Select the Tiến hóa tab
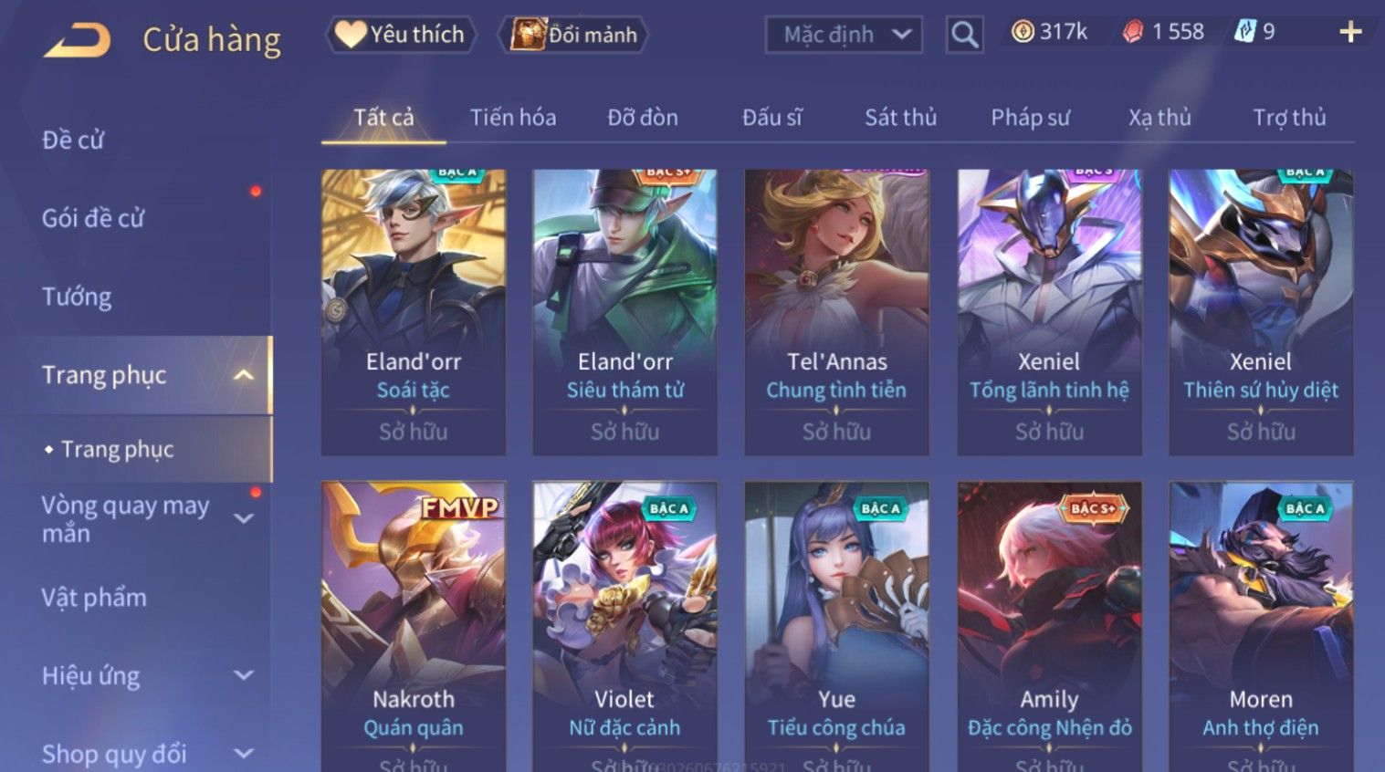 (x=512, y=118)
